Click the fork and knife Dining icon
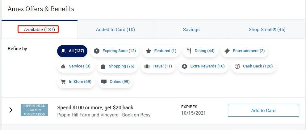Screen dimensions: 306x130 click(x=189, y=51)
